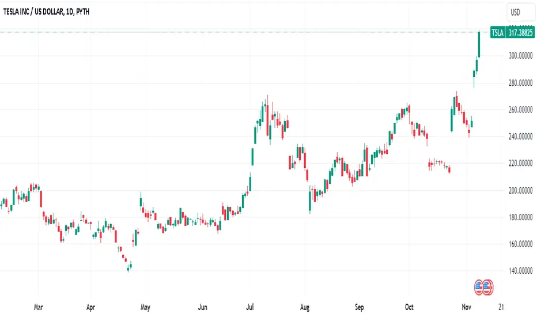Click the 21 date label on time axis

tap(501, 307)
